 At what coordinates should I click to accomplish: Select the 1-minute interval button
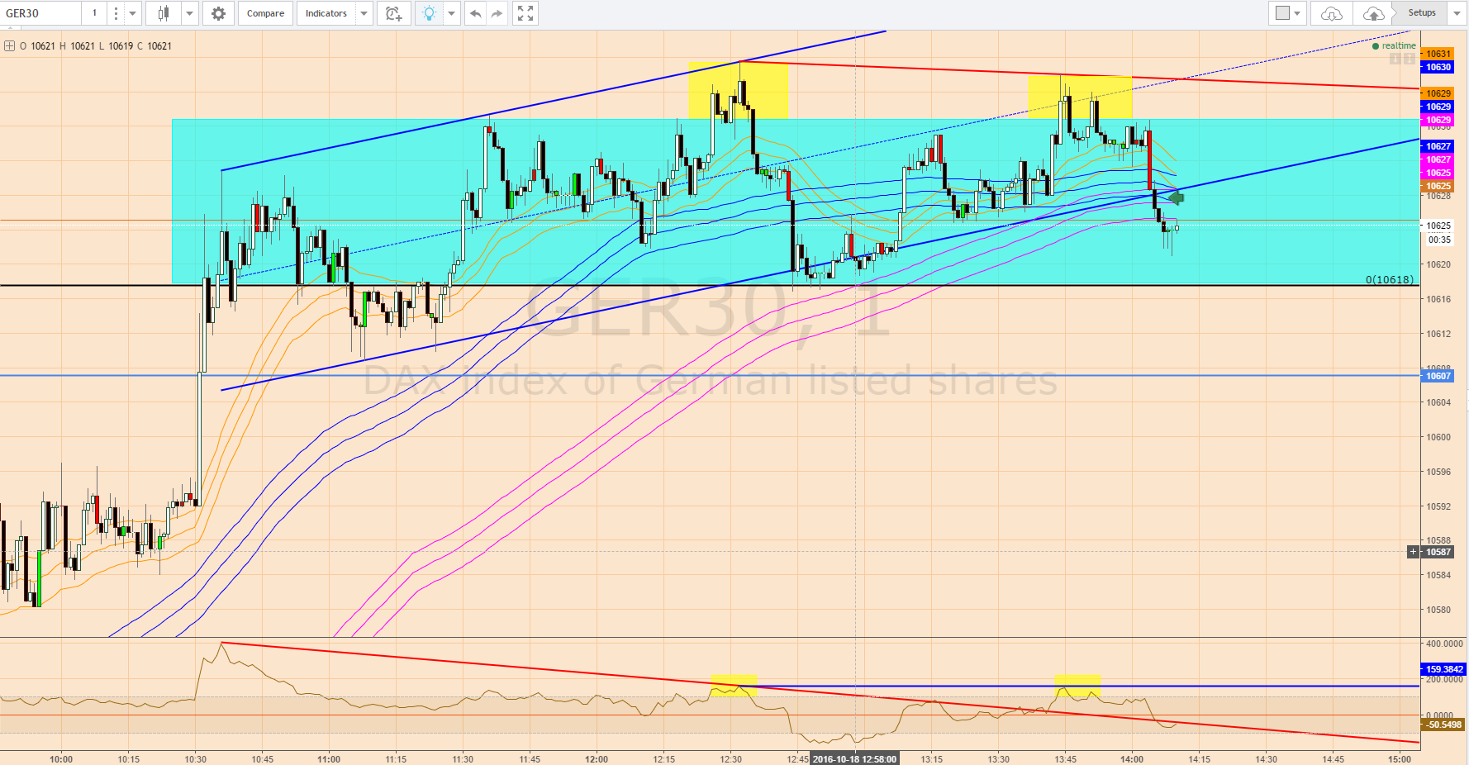pos(94,13)
